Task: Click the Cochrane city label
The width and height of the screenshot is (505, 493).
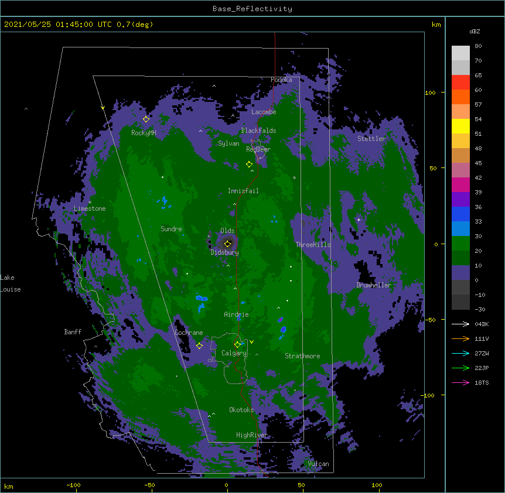Action: point(189,333)
